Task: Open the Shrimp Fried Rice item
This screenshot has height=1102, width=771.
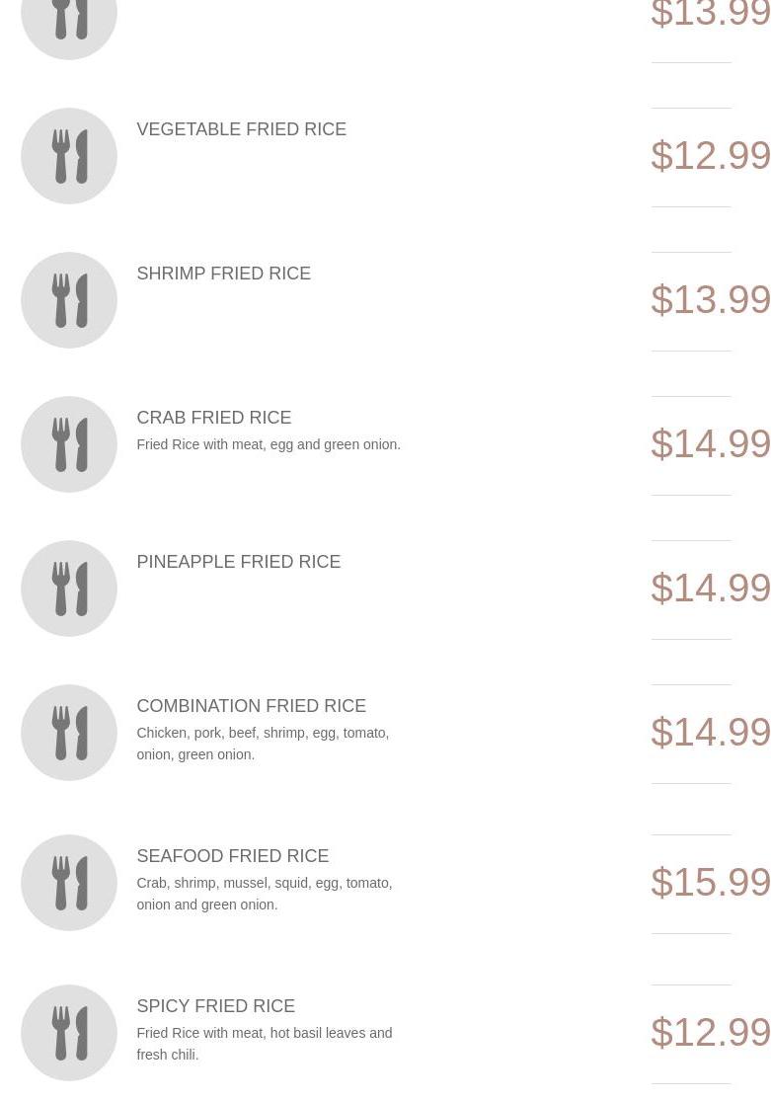Action: (x=223, y=274)
